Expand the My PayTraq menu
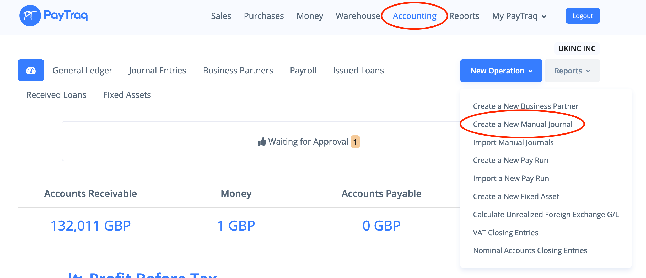This screenshot has height=278, width=646. (x=519, y=16)
